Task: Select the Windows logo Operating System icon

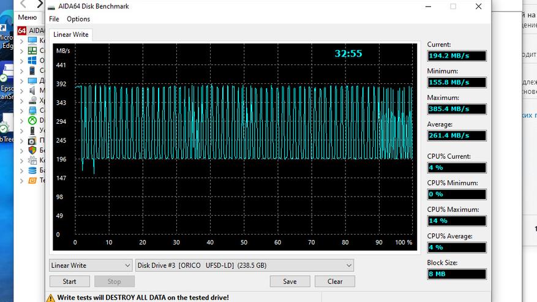Action: click(x=32, y=60)
